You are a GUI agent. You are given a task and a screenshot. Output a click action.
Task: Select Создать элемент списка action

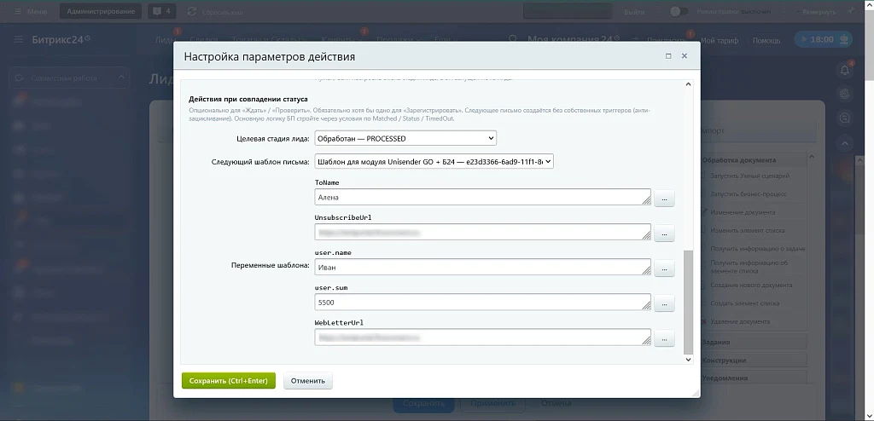pyautogui.click(x=745, y=303)
